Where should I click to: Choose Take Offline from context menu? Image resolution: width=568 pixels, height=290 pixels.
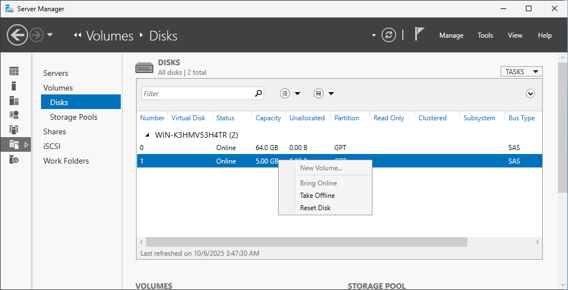click(317, 196)
